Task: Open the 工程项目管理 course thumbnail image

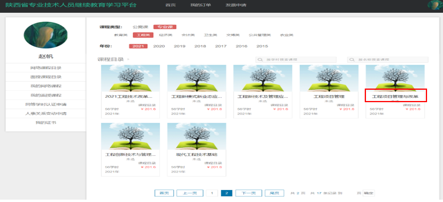Action: click(329, 78)
